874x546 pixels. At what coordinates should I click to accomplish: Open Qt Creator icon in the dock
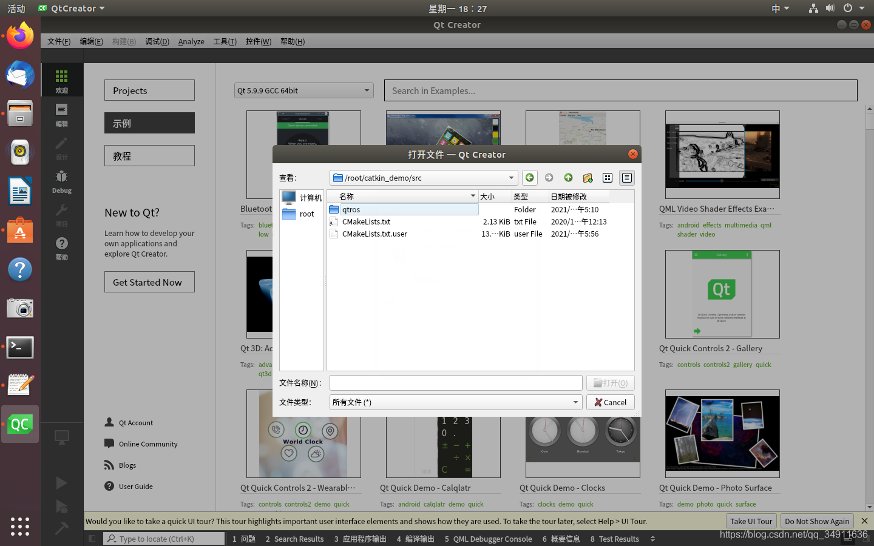tap(20, 424)
